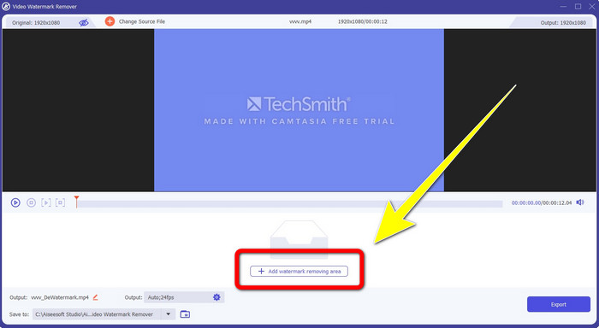Click the set start point bracket icon

pos(46,202)
